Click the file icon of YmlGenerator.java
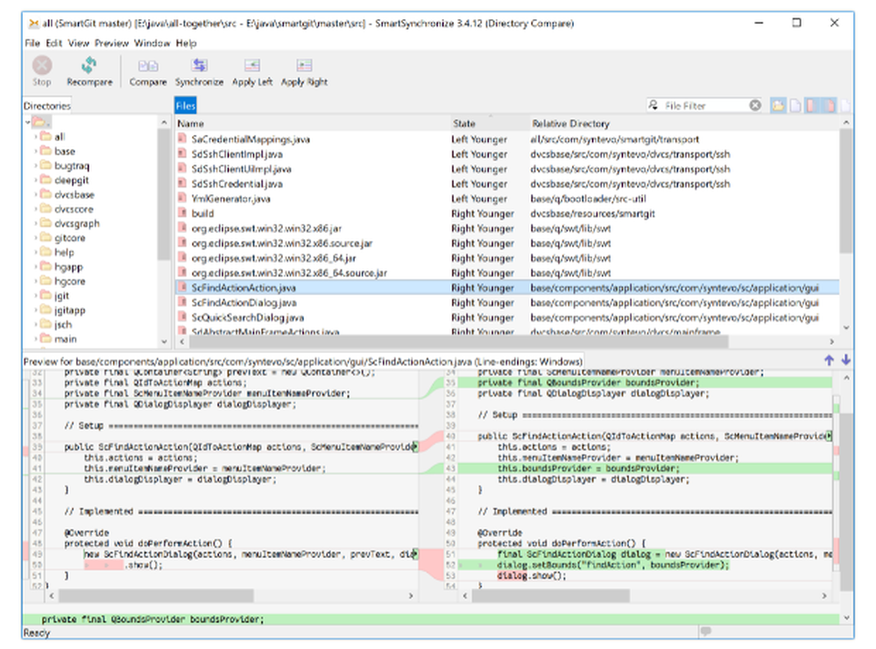This screenshot has height=649, width=876. pos(182,198)
